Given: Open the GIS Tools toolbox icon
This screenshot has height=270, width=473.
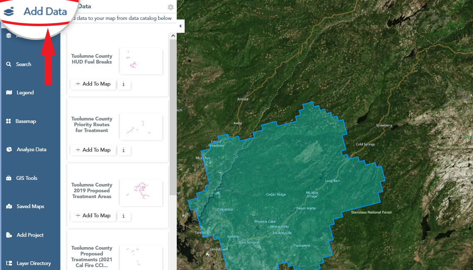Looking at the screenshot, I should [9, 178].
